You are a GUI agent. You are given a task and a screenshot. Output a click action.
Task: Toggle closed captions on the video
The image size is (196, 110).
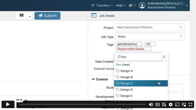pos(158,104)
